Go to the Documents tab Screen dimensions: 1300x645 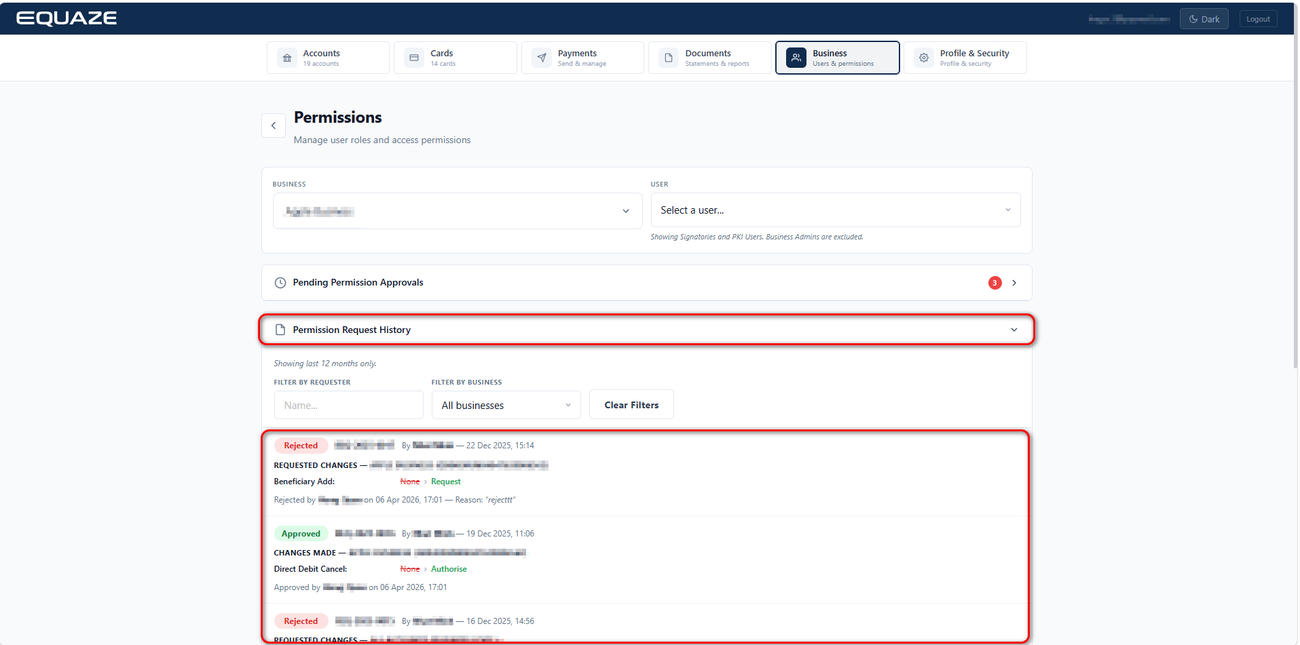pyautogui.click(x=710, y=58)
